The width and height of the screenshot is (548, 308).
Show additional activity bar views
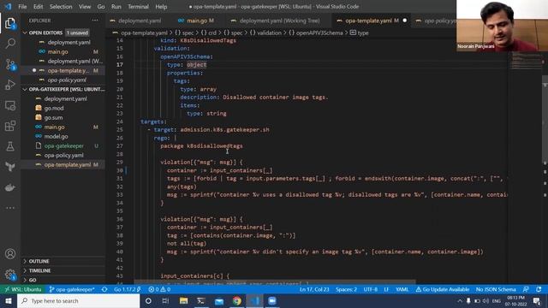[x=10, y=208]
